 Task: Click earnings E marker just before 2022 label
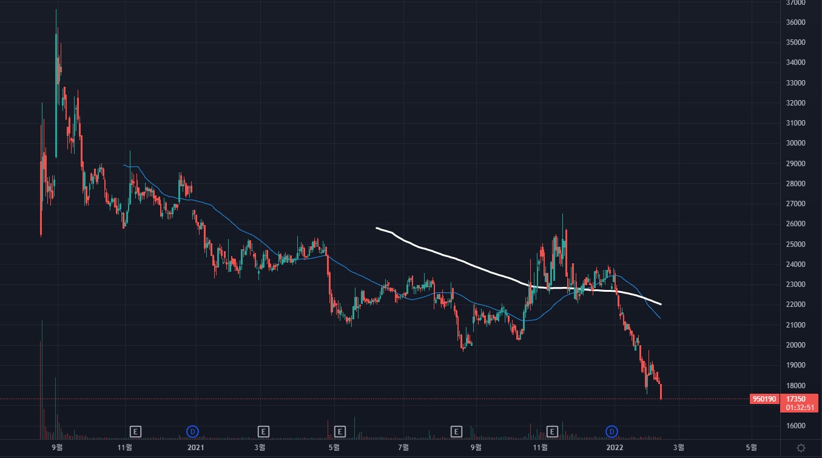tap(552, 431)
